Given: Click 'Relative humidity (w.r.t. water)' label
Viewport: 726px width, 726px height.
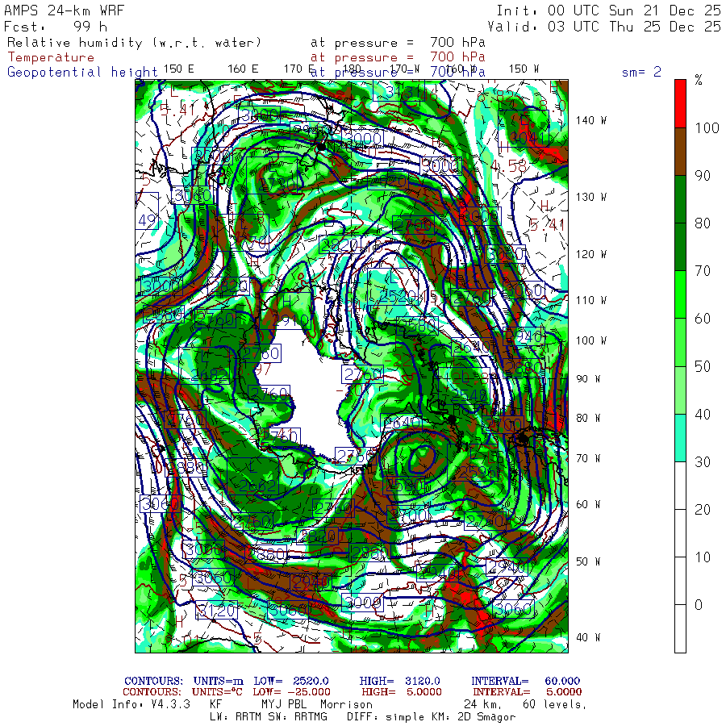Looking at the screenshot, I should pyautogui.click(x=134, y=43).
